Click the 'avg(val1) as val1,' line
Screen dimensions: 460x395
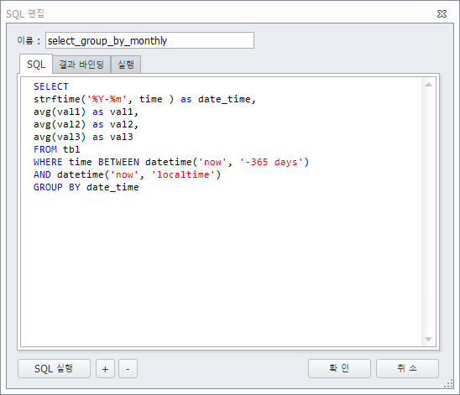pyautogui.click(x=86, y=112)
